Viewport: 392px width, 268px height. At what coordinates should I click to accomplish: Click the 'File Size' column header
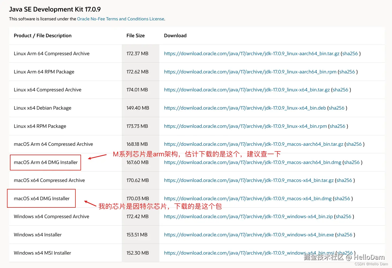[135, 36]
